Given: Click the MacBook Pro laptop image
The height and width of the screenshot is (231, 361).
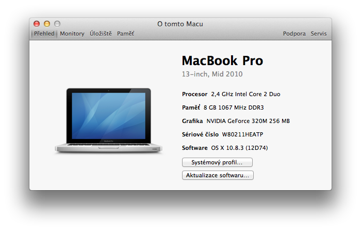Looking at the screenshot, I should coord(109,121).
